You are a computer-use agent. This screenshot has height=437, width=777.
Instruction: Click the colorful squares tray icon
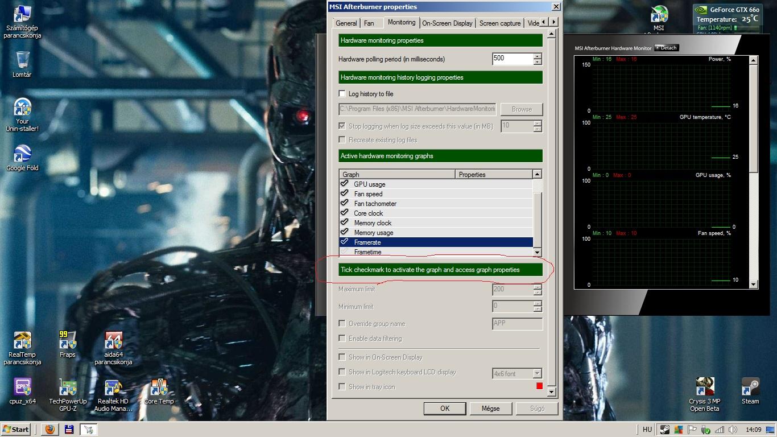pos(678,430)
